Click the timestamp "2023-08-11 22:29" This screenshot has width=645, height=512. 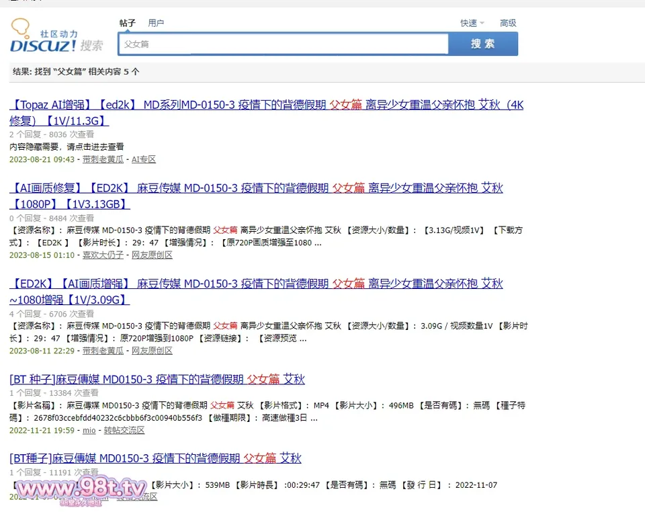point(42,351)
